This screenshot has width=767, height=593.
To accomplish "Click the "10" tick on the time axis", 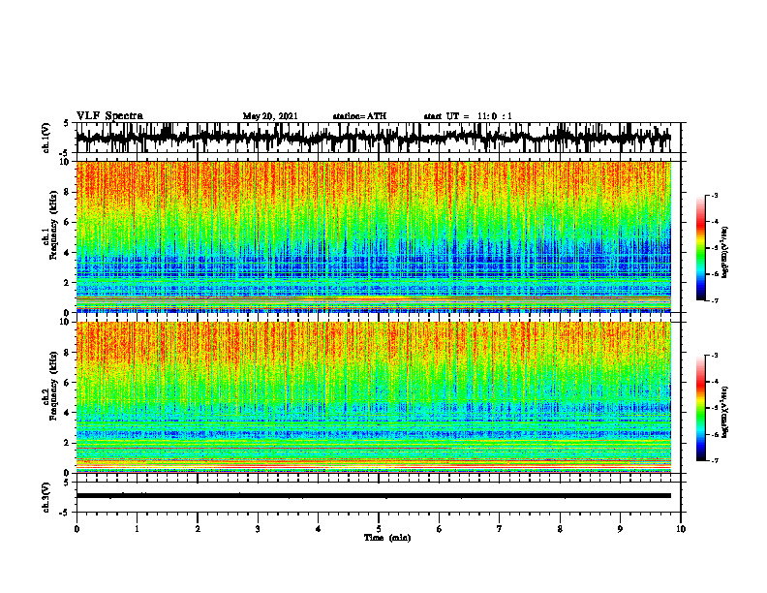I will click(x=681, y=529).
